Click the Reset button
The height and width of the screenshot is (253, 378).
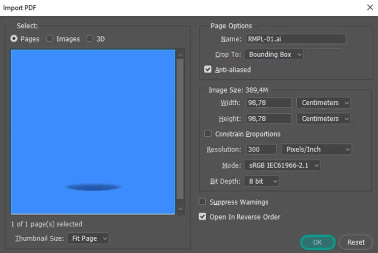point(356,242)
